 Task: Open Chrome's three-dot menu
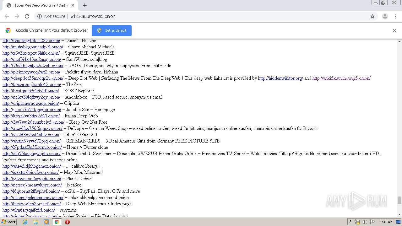click(395, 16)
